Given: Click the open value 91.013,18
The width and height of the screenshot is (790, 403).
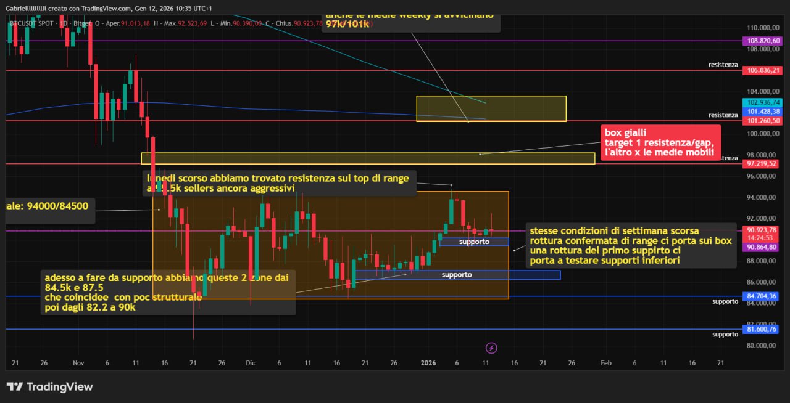Looking at the screenshot, I should [134, 23].
